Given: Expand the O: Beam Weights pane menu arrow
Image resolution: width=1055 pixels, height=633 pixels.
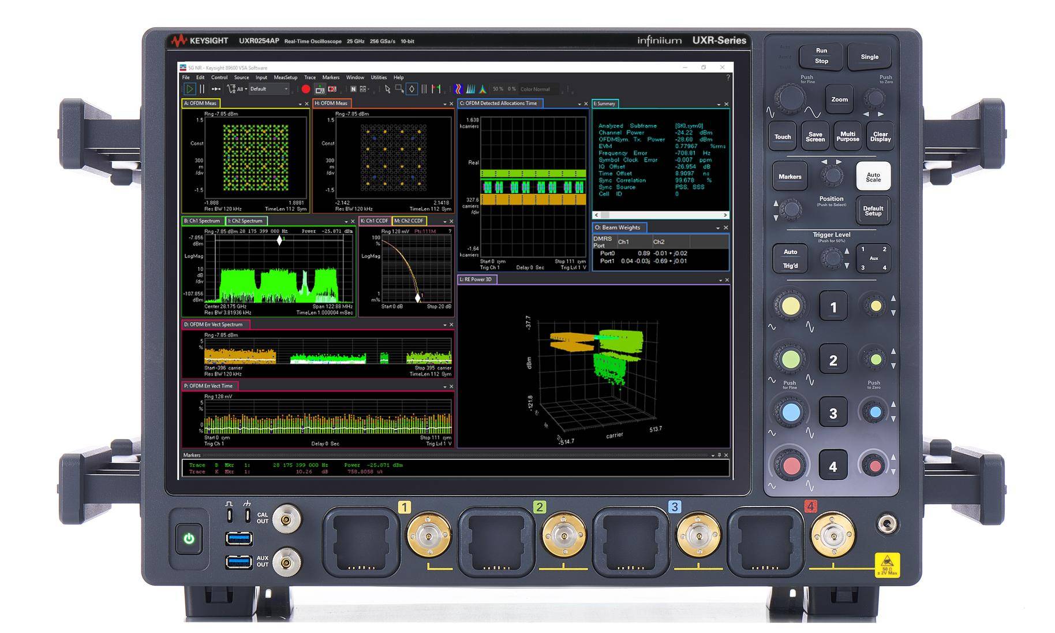Looking at the screenshot, I should pos(718,228).
